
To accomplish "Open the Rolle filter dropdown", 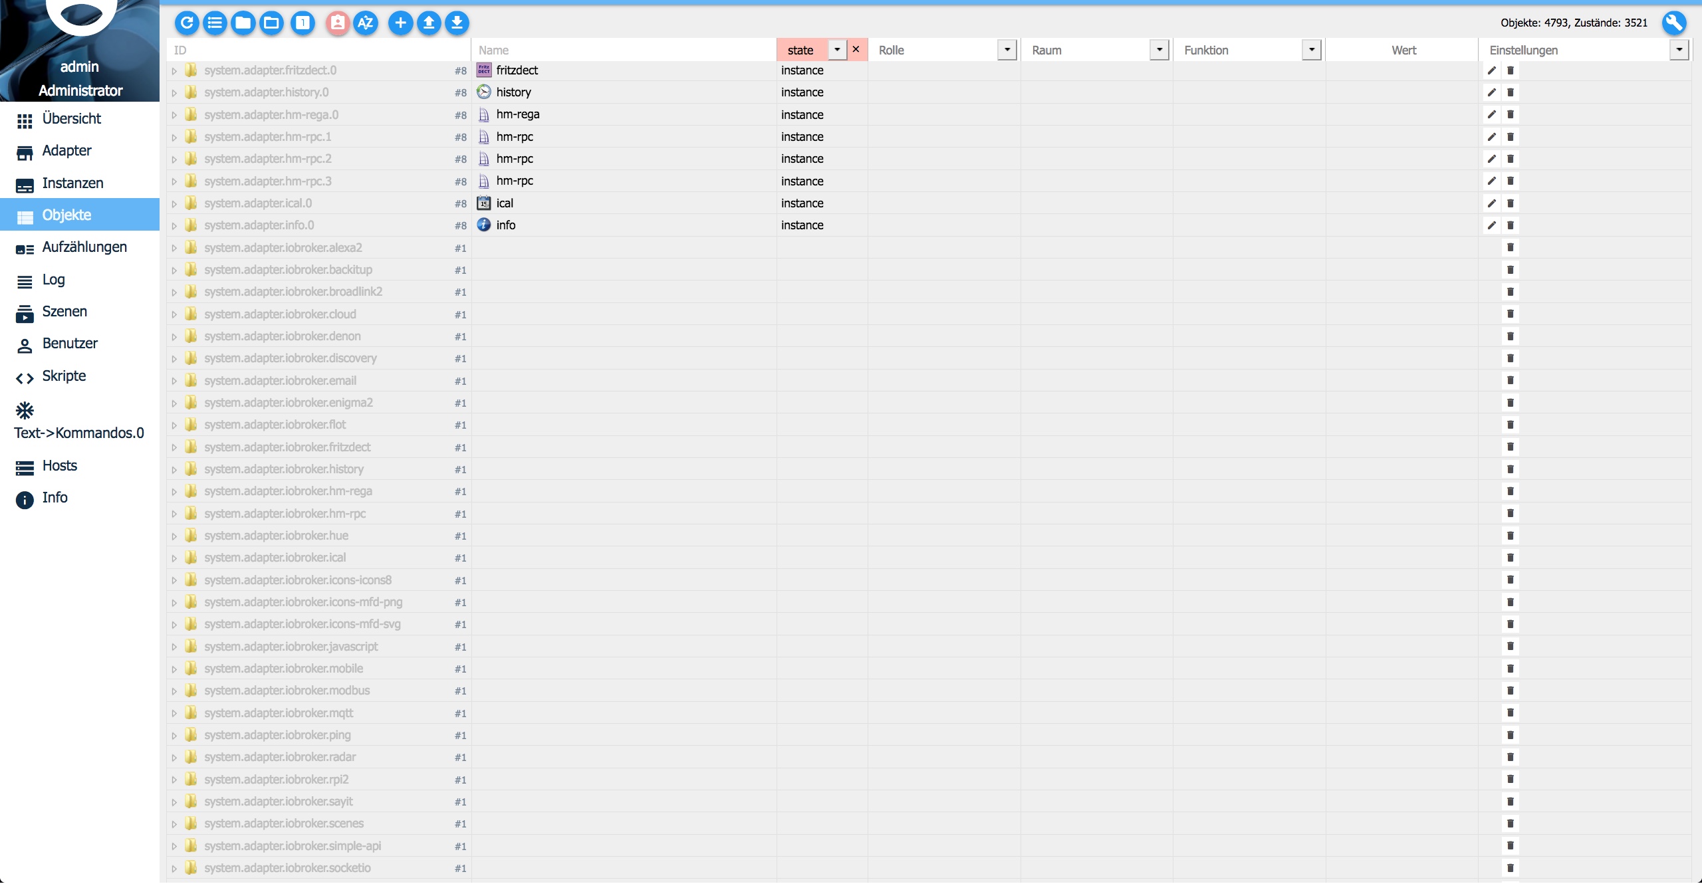I will [1007, 50].
